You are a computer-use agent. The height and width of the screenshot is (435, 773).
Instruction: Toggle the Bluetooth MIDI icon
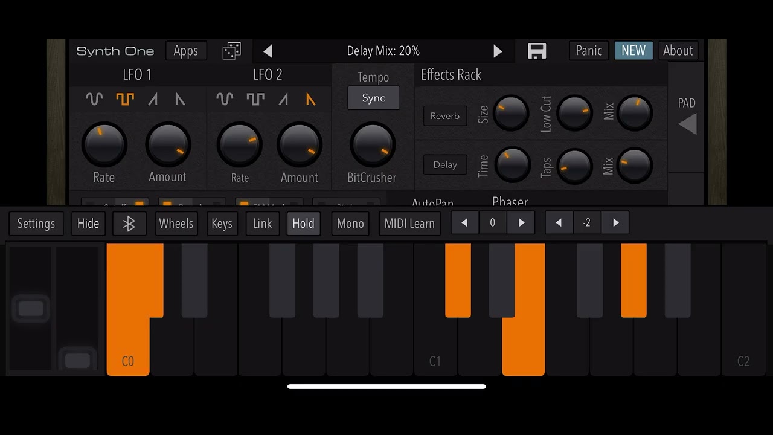[129, 224]
